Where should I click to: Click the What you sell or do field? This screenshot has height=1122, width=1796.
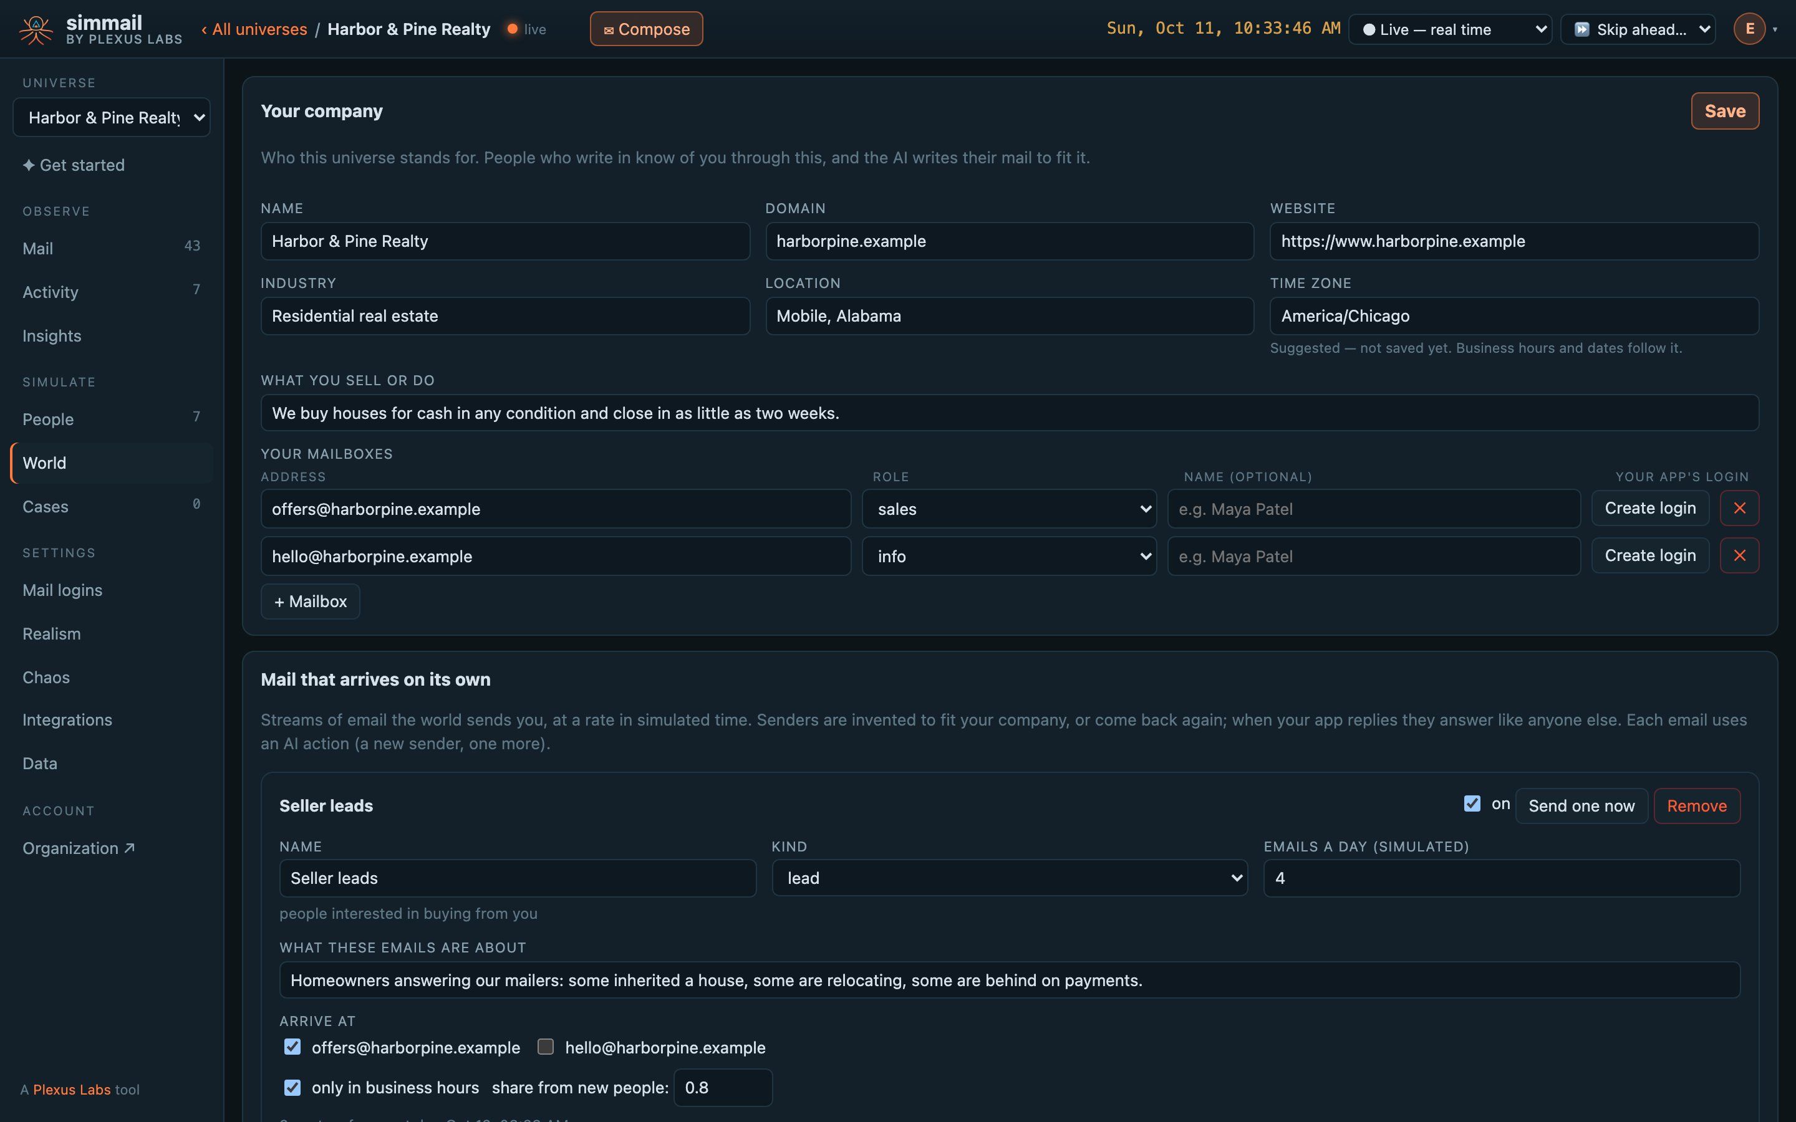click(x=1010, y=413)
